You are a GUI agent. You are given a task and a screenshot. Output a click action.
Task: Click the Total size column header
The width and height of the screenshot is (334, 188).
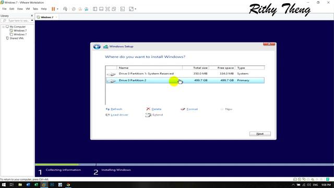click(196, 68)
